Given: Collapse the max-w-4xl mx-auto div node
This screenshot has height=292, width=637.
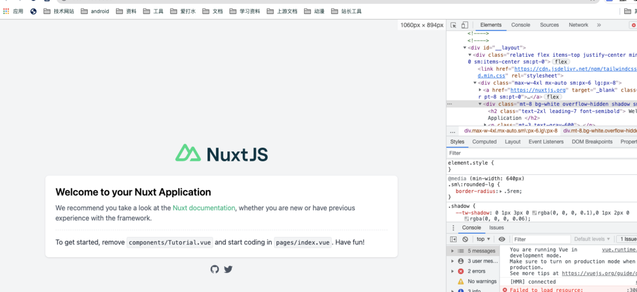Looking at the screenshot, I should (x=475, y=83).
